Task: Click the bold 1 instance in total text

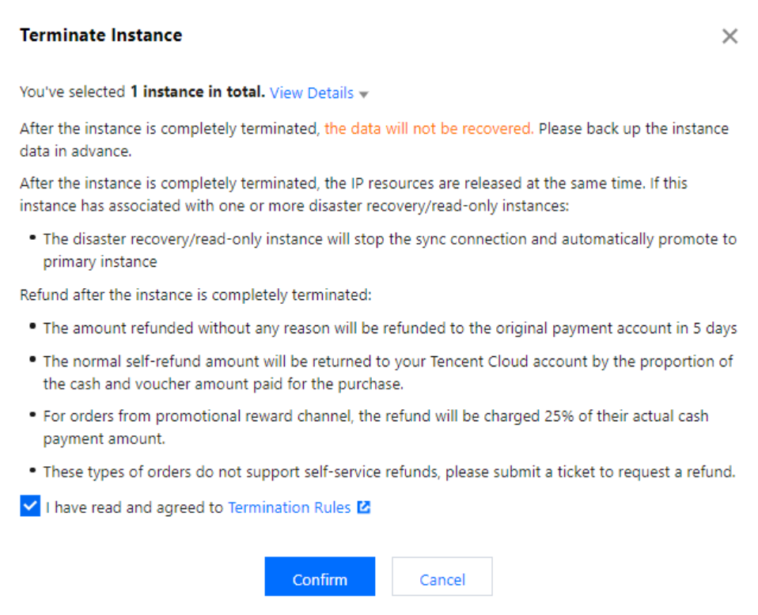Action: [x=198, y=92]
